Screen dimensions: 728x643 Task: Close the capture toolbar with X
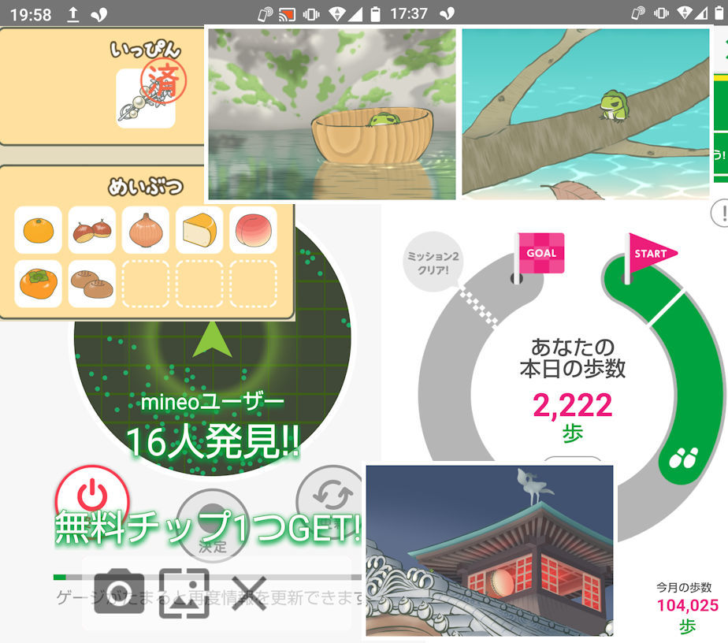[249, 593]
